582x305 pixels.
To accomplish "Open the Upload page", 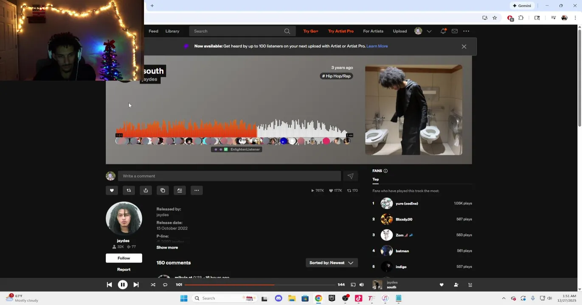I will click(400, 31).
